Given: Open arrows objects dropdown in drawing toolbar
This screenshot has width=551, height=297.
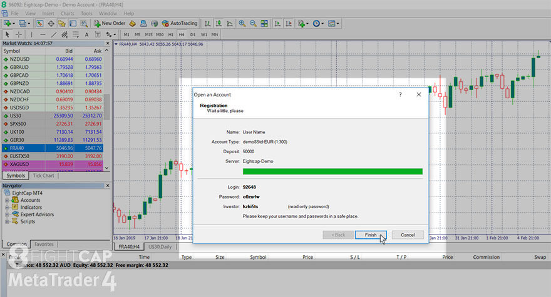Looking at the screenshot, I should (x=115, y=34).
